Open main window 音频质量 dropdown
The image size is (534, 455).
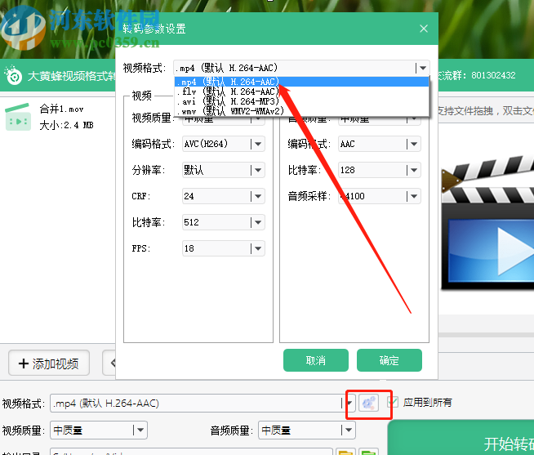point(307,430)
